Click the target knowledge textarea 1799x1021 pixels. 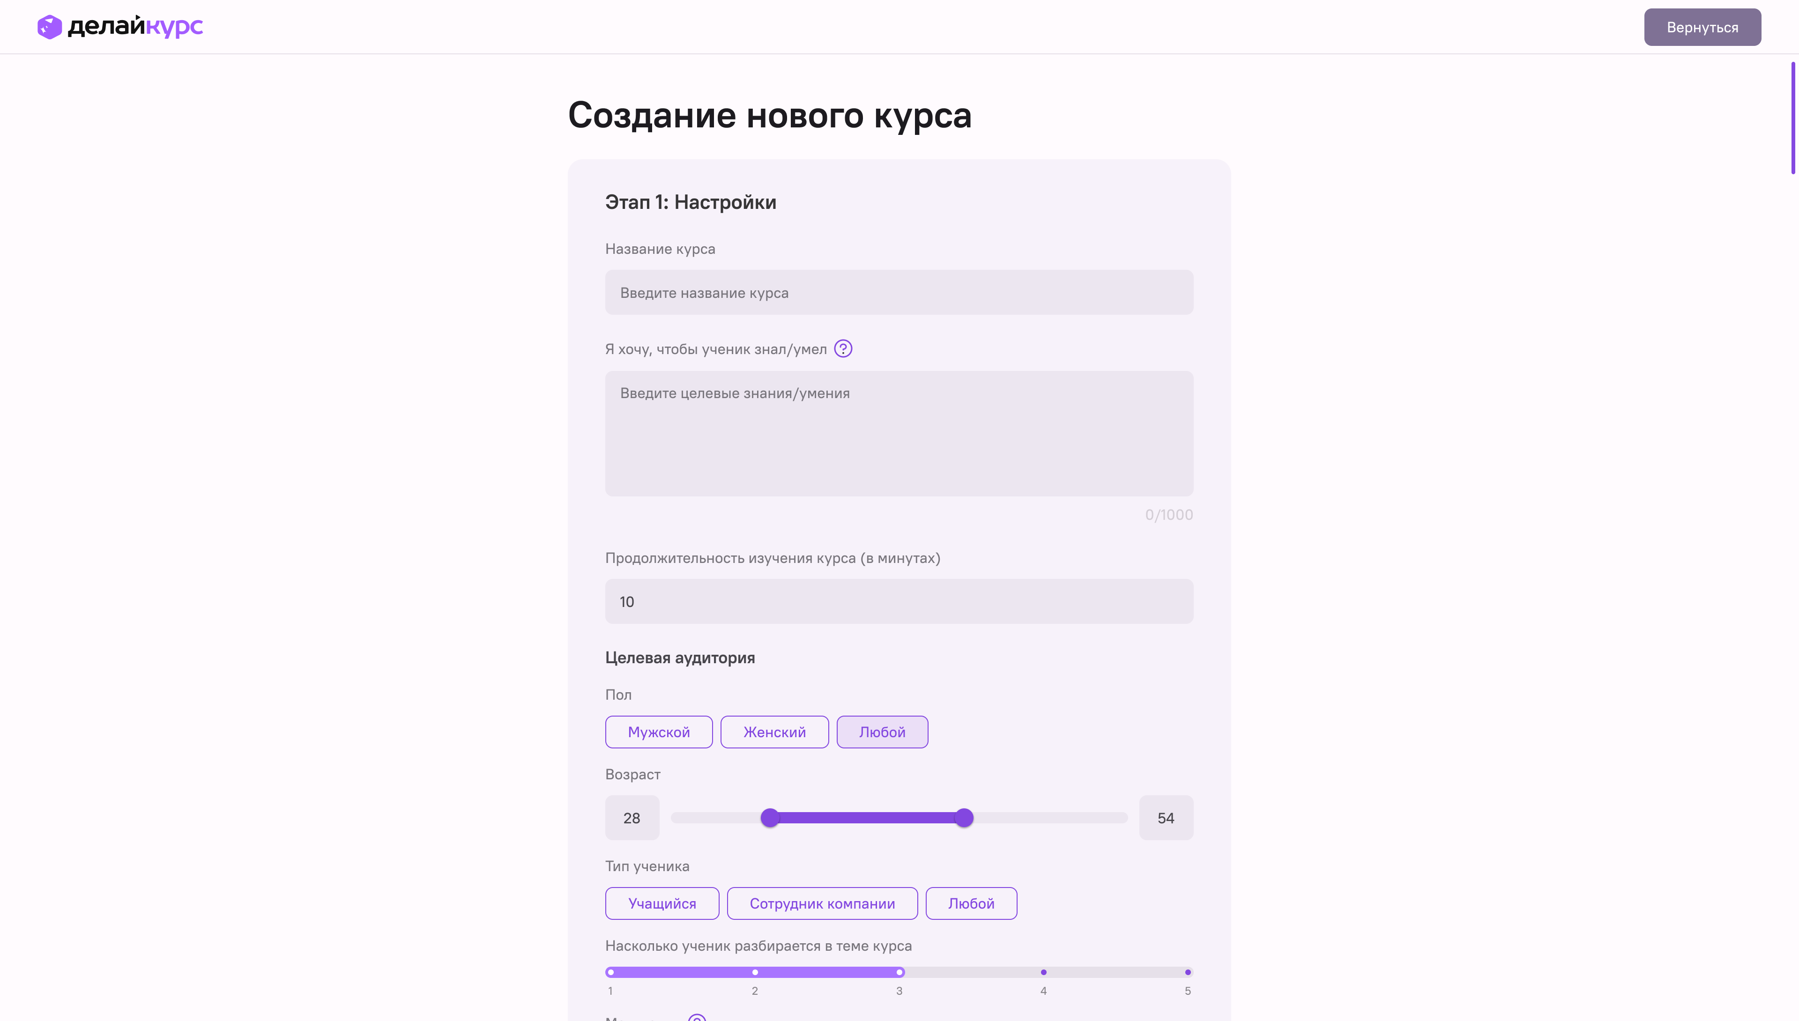point(899,433)
